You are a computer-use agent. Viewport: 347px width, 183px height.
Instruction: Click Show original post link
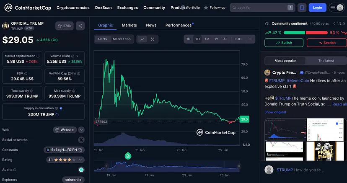tap(275, 112)
